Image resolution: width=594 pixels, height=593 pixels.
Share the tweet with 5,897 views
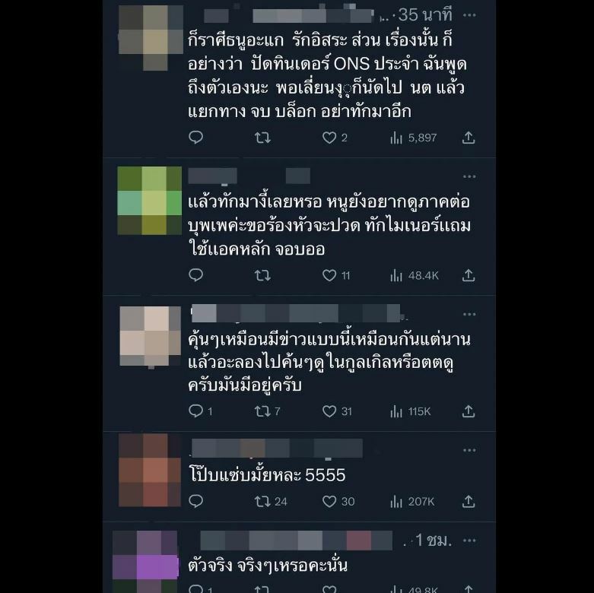pos(469,138)
